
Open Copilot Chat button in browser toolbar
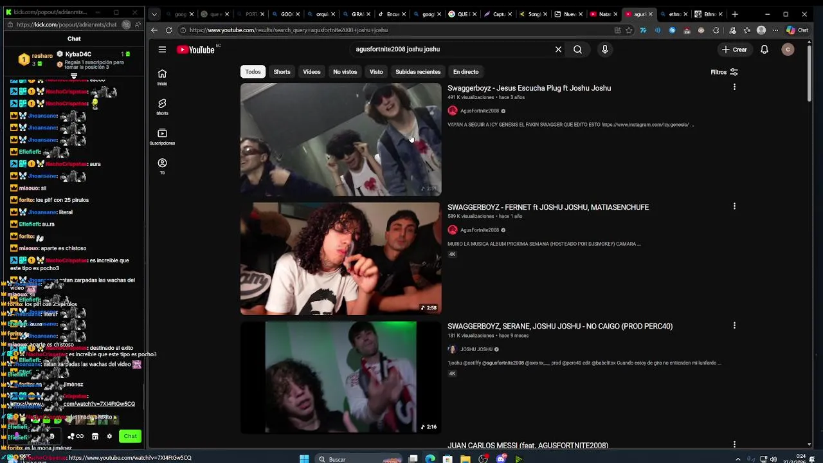point(797,30)
